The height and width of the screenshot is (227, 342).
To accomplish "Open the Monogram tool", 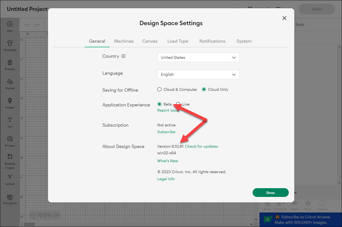I will coord(10,199).
